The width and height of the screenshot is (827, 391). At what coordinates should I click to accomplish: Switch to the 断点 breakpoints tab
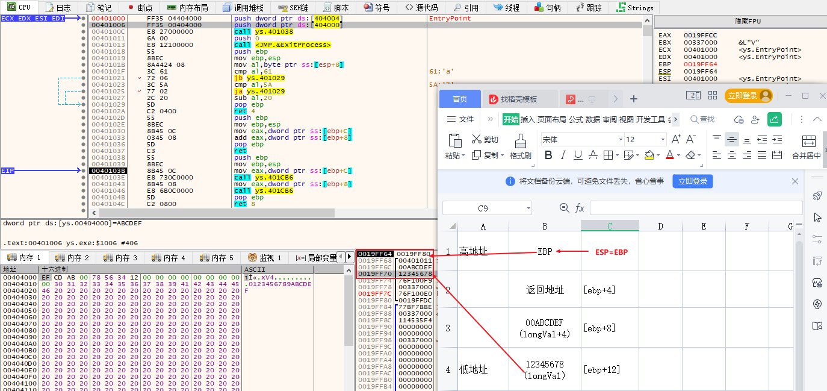[140, 8]
